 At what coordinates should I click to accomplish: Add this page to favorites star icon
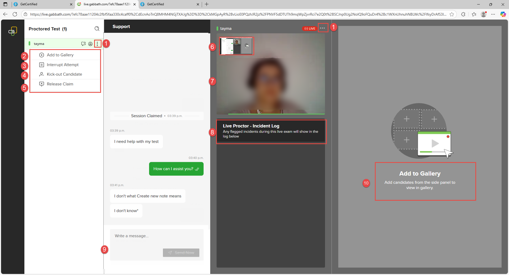point(452,14)
